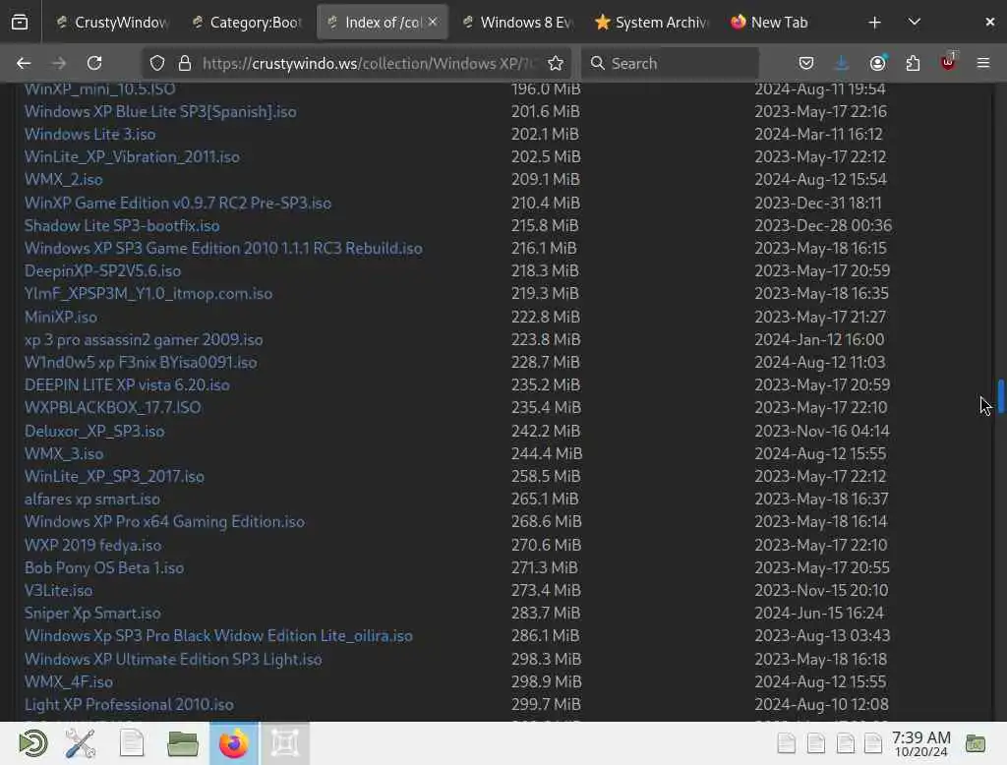Download Windows XP SP3 Game Edition 2010 Rebuild.iso
This screenshot has width=1007, height=765.
tap(223, 248)
